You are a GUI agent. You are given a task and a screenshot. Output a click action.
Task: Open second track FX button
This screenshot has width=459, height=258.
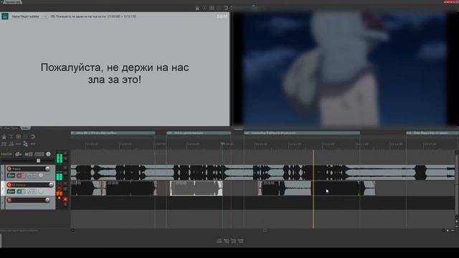[x=11, y=191]
